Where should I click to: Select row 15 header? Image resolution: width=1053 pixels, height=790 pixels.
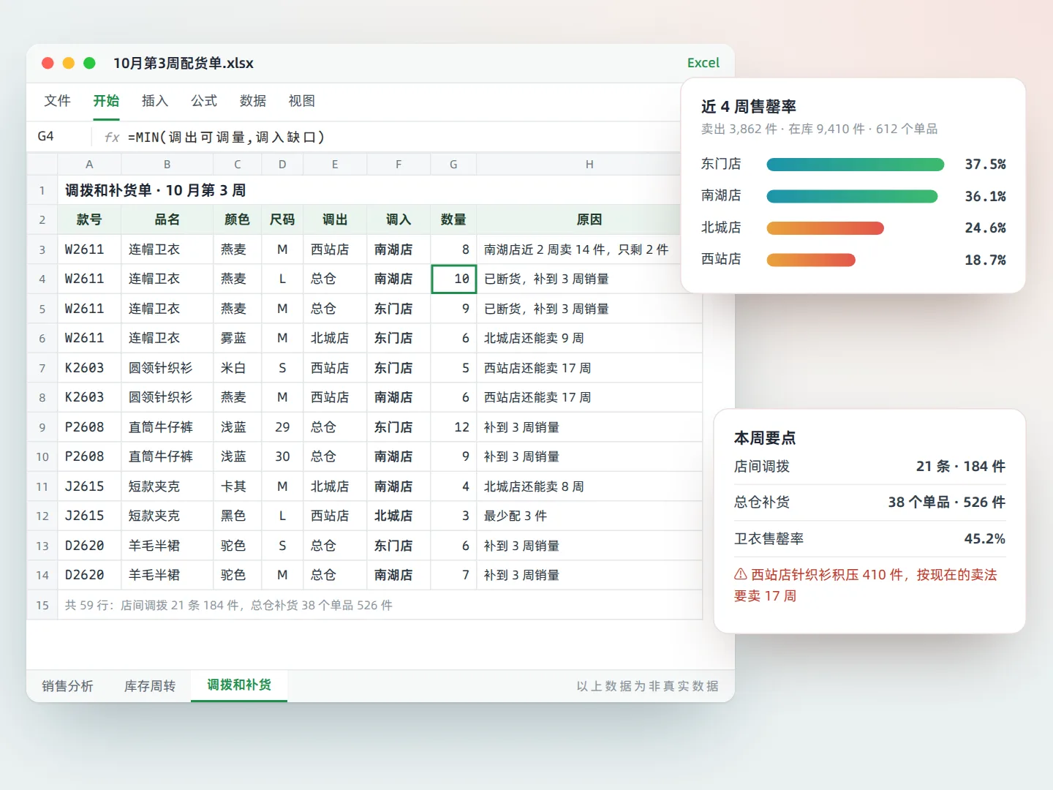coord(42,605)
